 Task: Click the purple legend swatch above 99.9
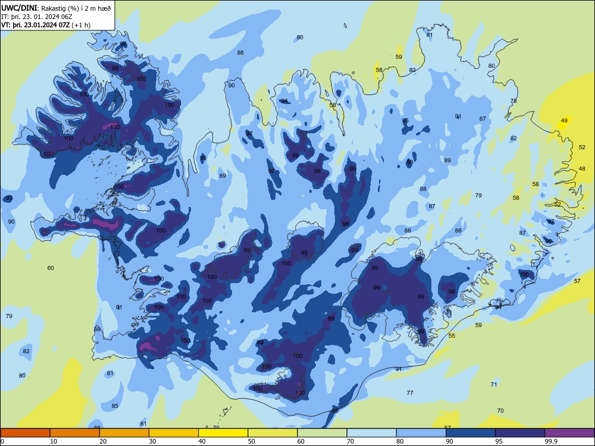[x=569, y=433]
